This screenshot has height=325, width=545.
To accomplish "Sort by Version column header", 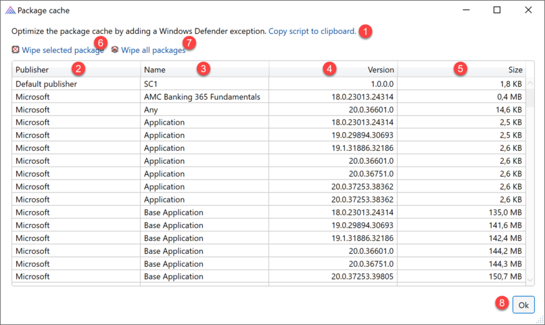I will click(x=333, y=70).
